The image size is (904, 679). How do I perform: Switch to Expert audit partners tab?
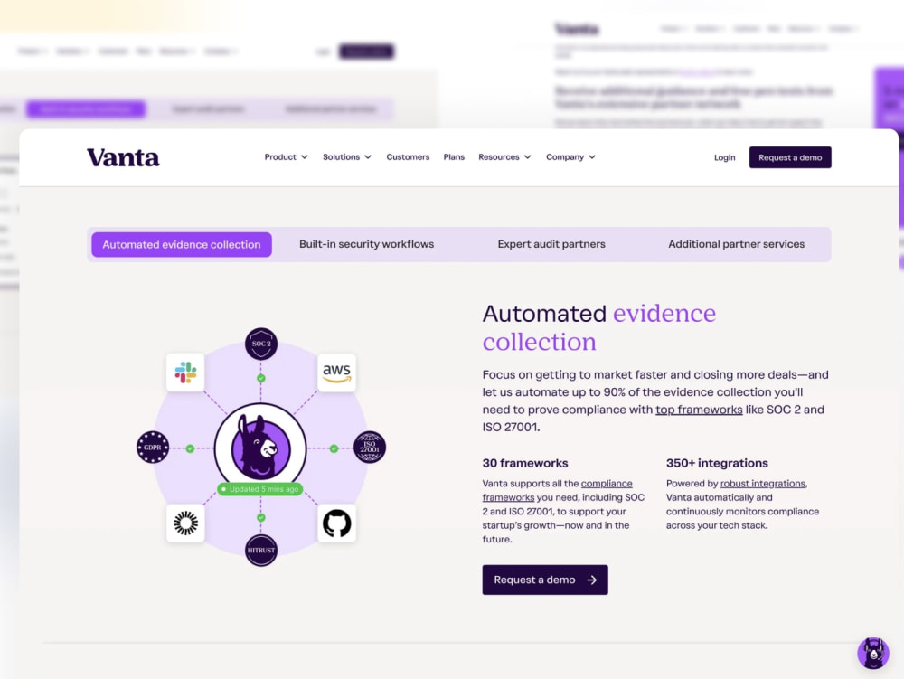coord(551,244)
